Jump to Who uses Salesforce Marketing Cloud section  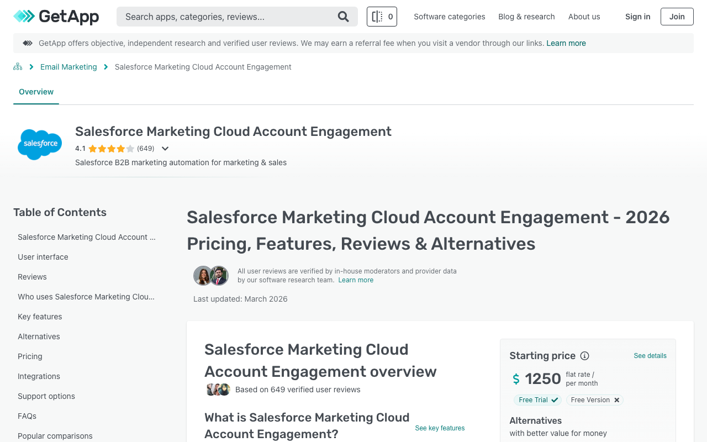[x=86, y=297]
